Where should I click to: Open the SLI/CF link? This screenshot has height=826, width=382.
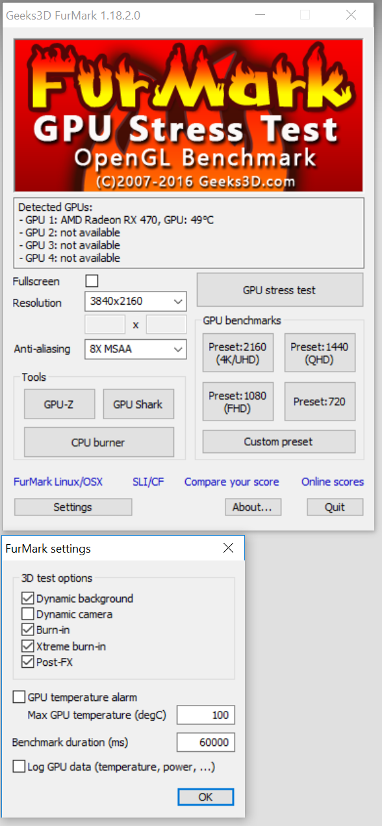[x=148, y=482]
